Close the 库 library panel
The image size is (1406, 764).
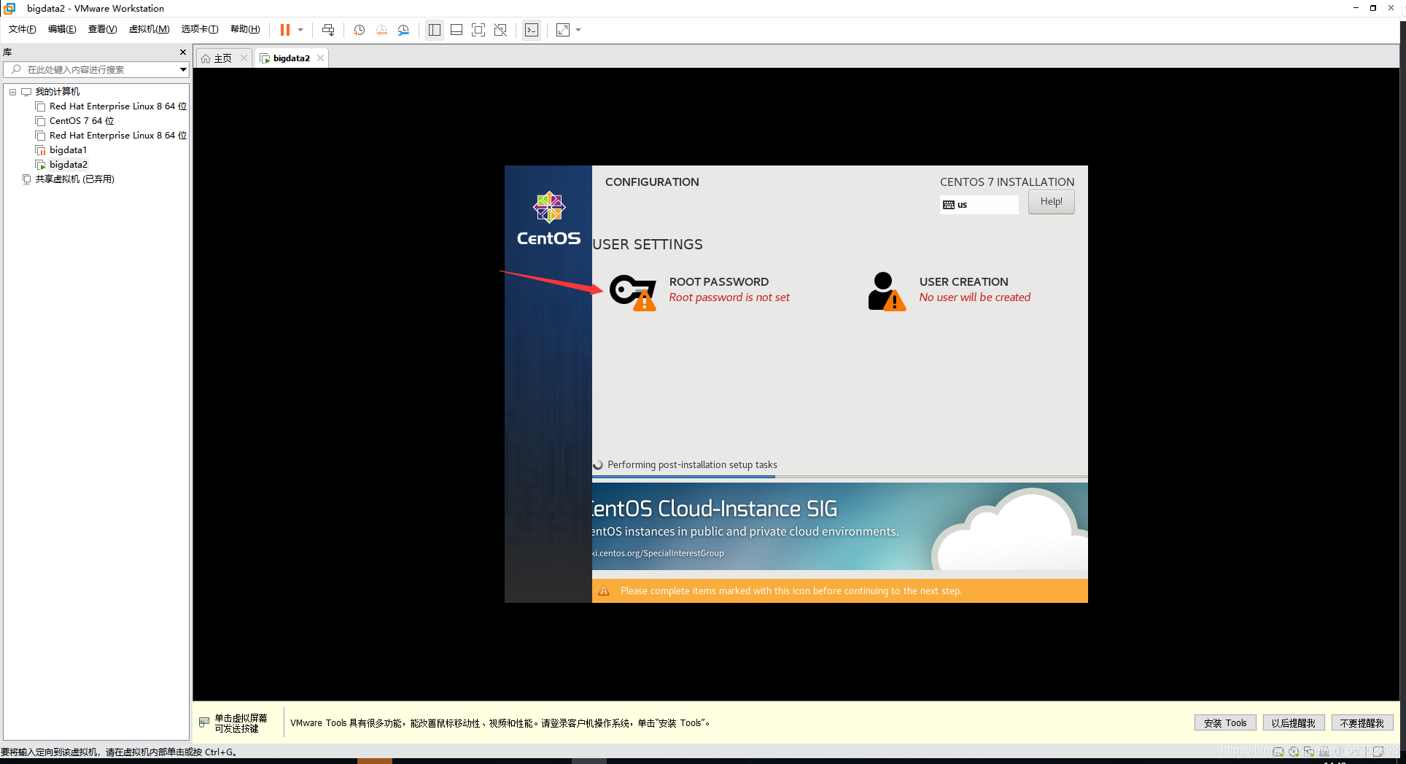point(183,52)
